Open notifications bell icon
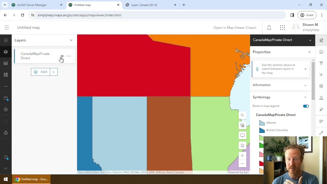 (269, 28)
